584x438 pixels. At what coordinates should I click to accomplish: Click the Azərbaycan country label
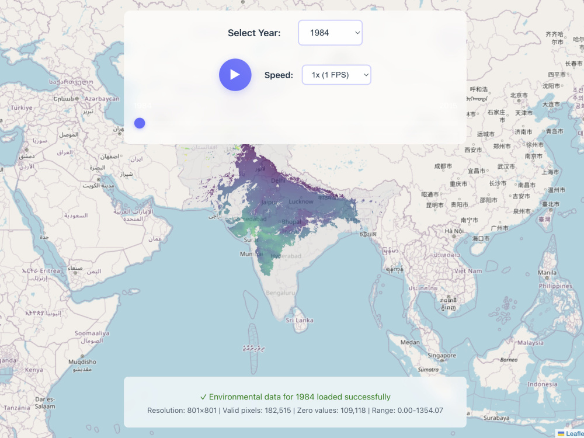pyautogui.click(x=102, y=99)
